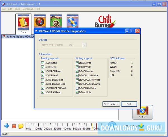Click the BusID label
This screenshot has height=137, width=168.
pos(113,67)
